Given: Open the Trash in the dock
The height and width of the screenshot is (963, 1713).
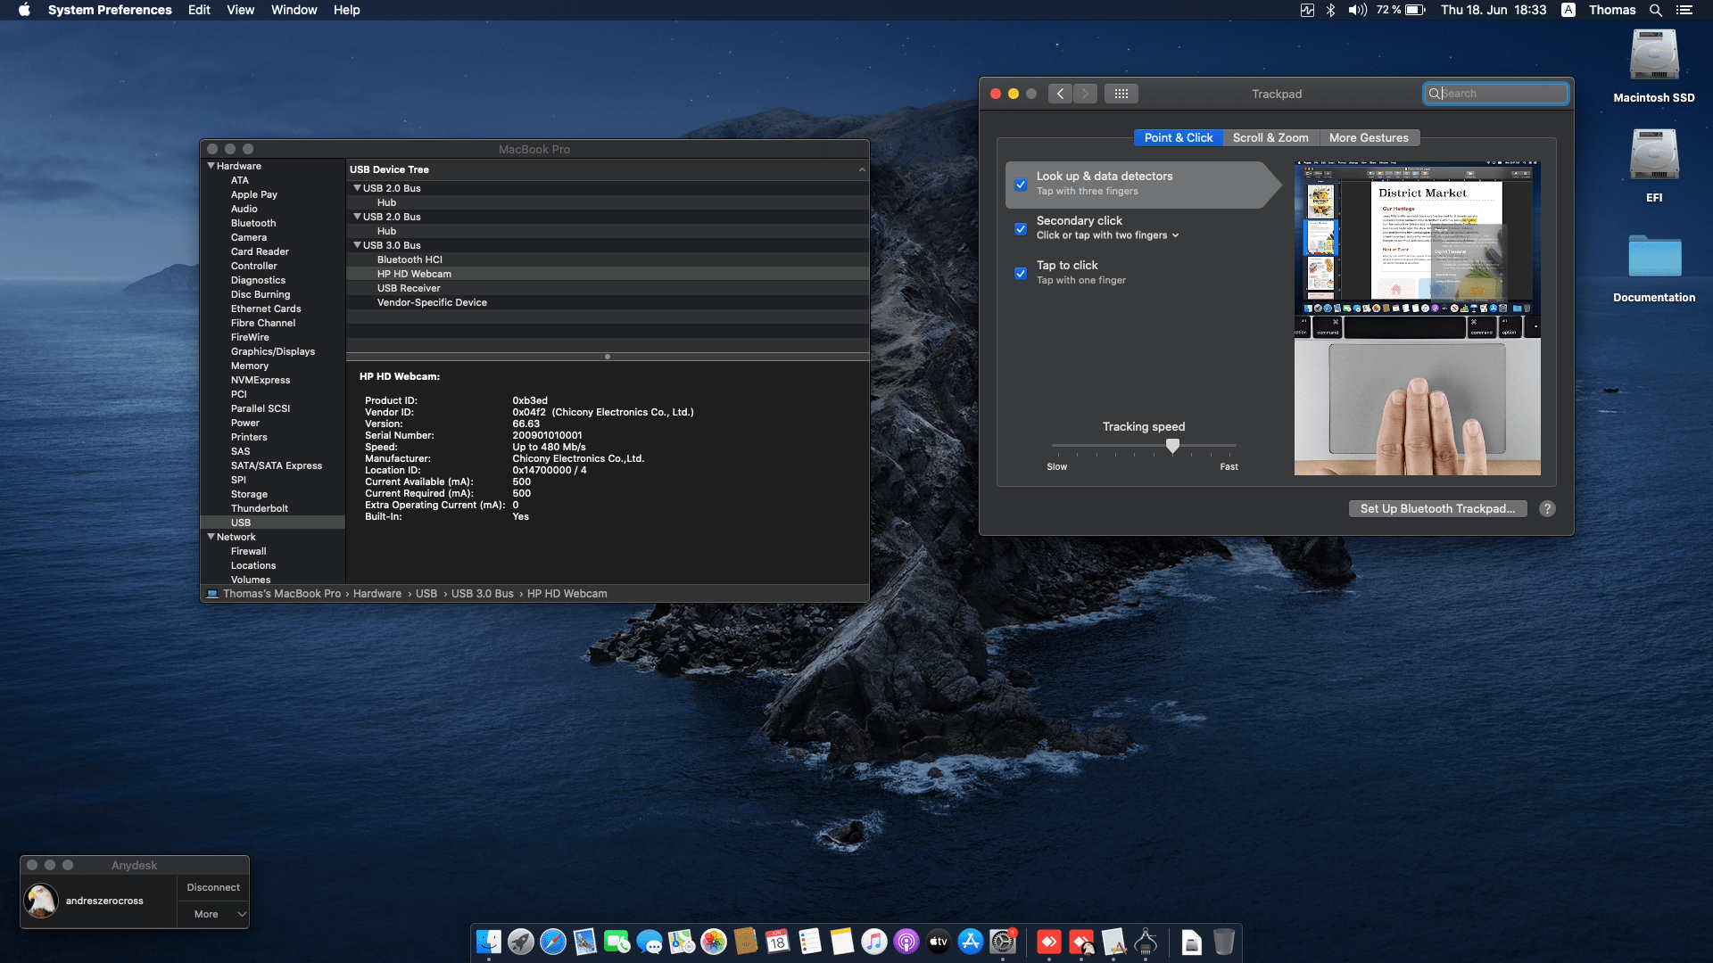Looking at the screenshot, I should (x=1224, y=942).
